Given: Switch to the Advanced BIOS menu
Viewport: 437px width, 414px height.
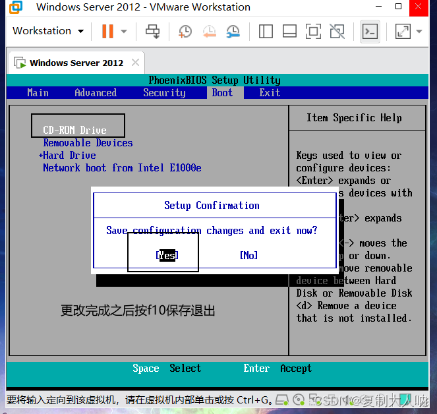Looking at the screenshot, I should 96,92.
